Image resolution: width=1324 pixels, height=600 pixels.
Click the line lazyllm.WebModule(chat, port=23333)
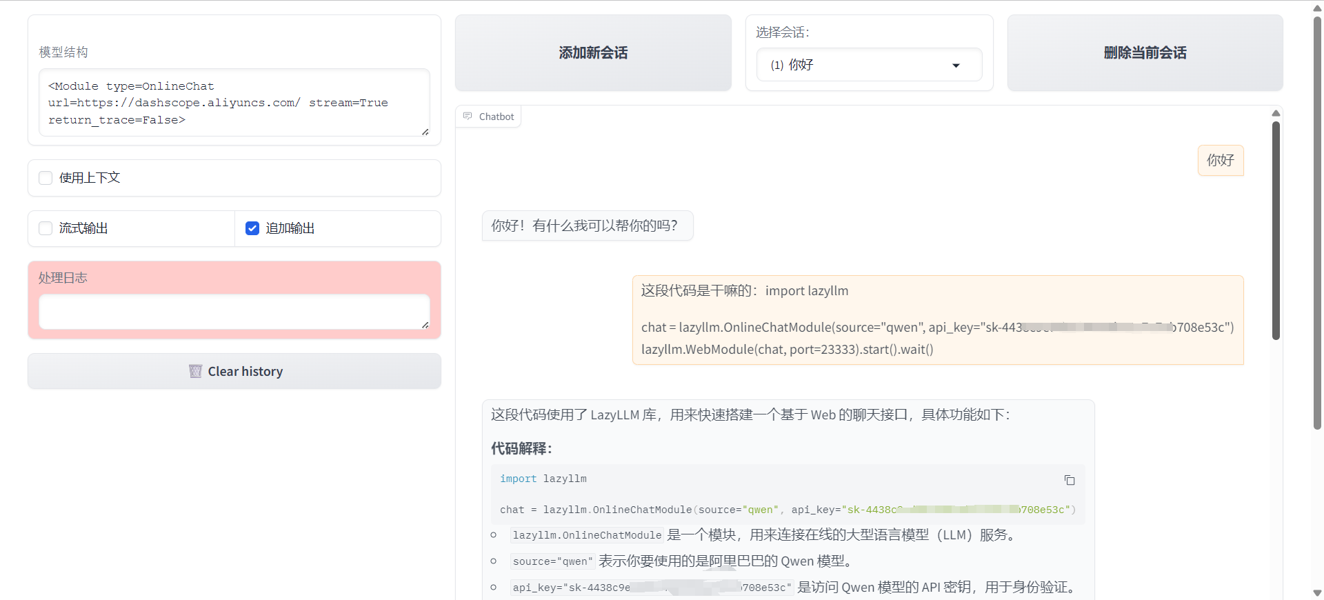point(788,350)
